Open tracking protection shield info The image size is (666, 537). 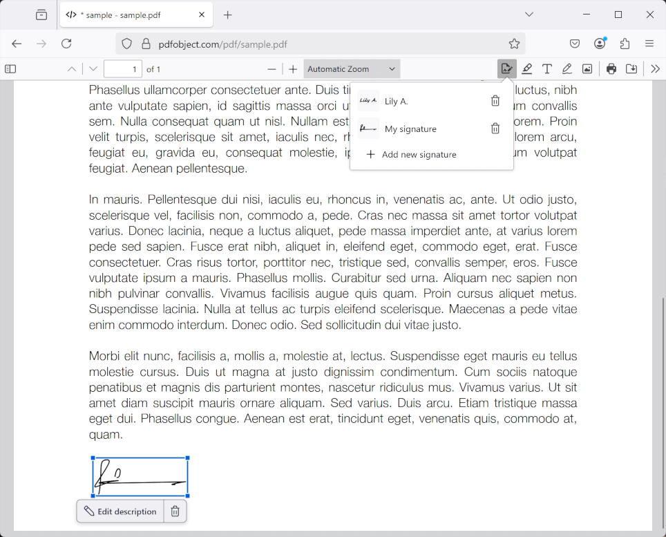click(127, 44)
